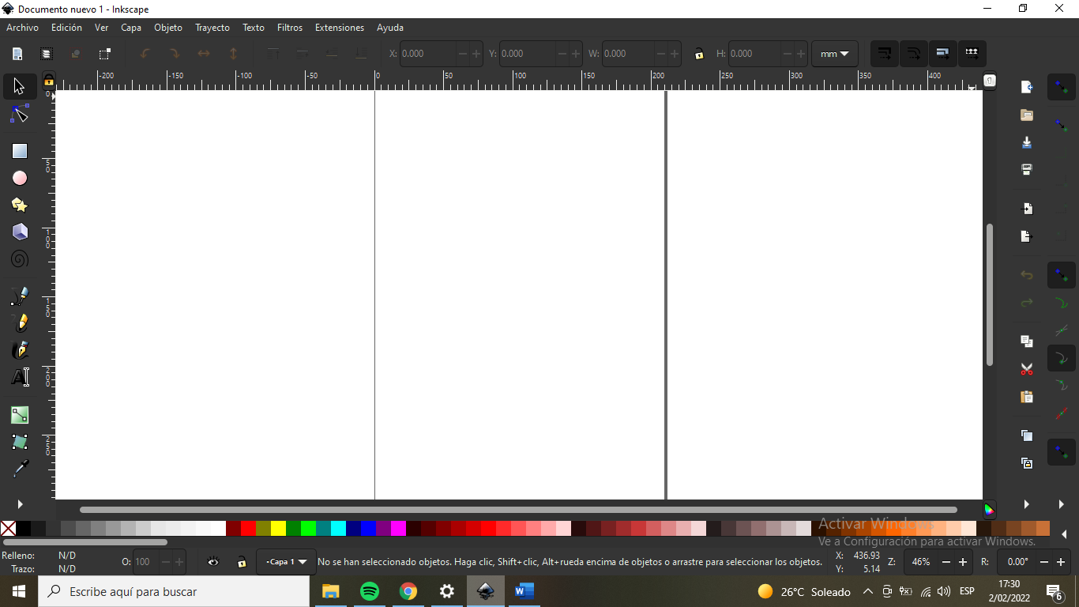Select the Ellipse circle tool
Screen dimensions: 1079x607
(20, 179)
